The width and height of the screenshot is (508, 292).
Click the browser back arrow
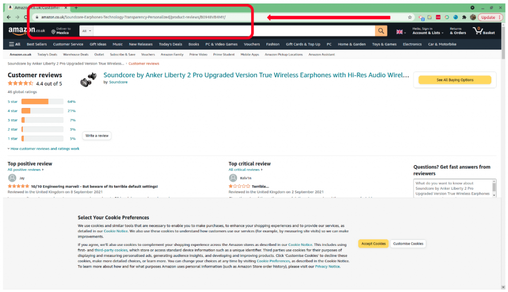(x=9, y=17)
